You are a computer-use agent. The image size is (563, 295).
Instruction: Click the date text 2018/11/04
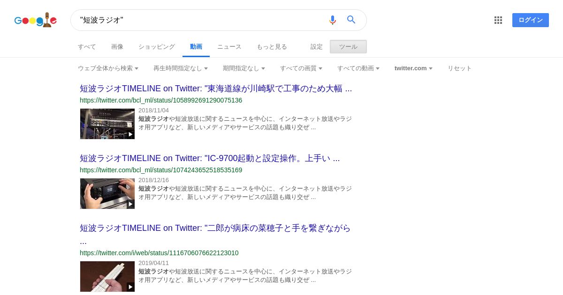[153, 111]
